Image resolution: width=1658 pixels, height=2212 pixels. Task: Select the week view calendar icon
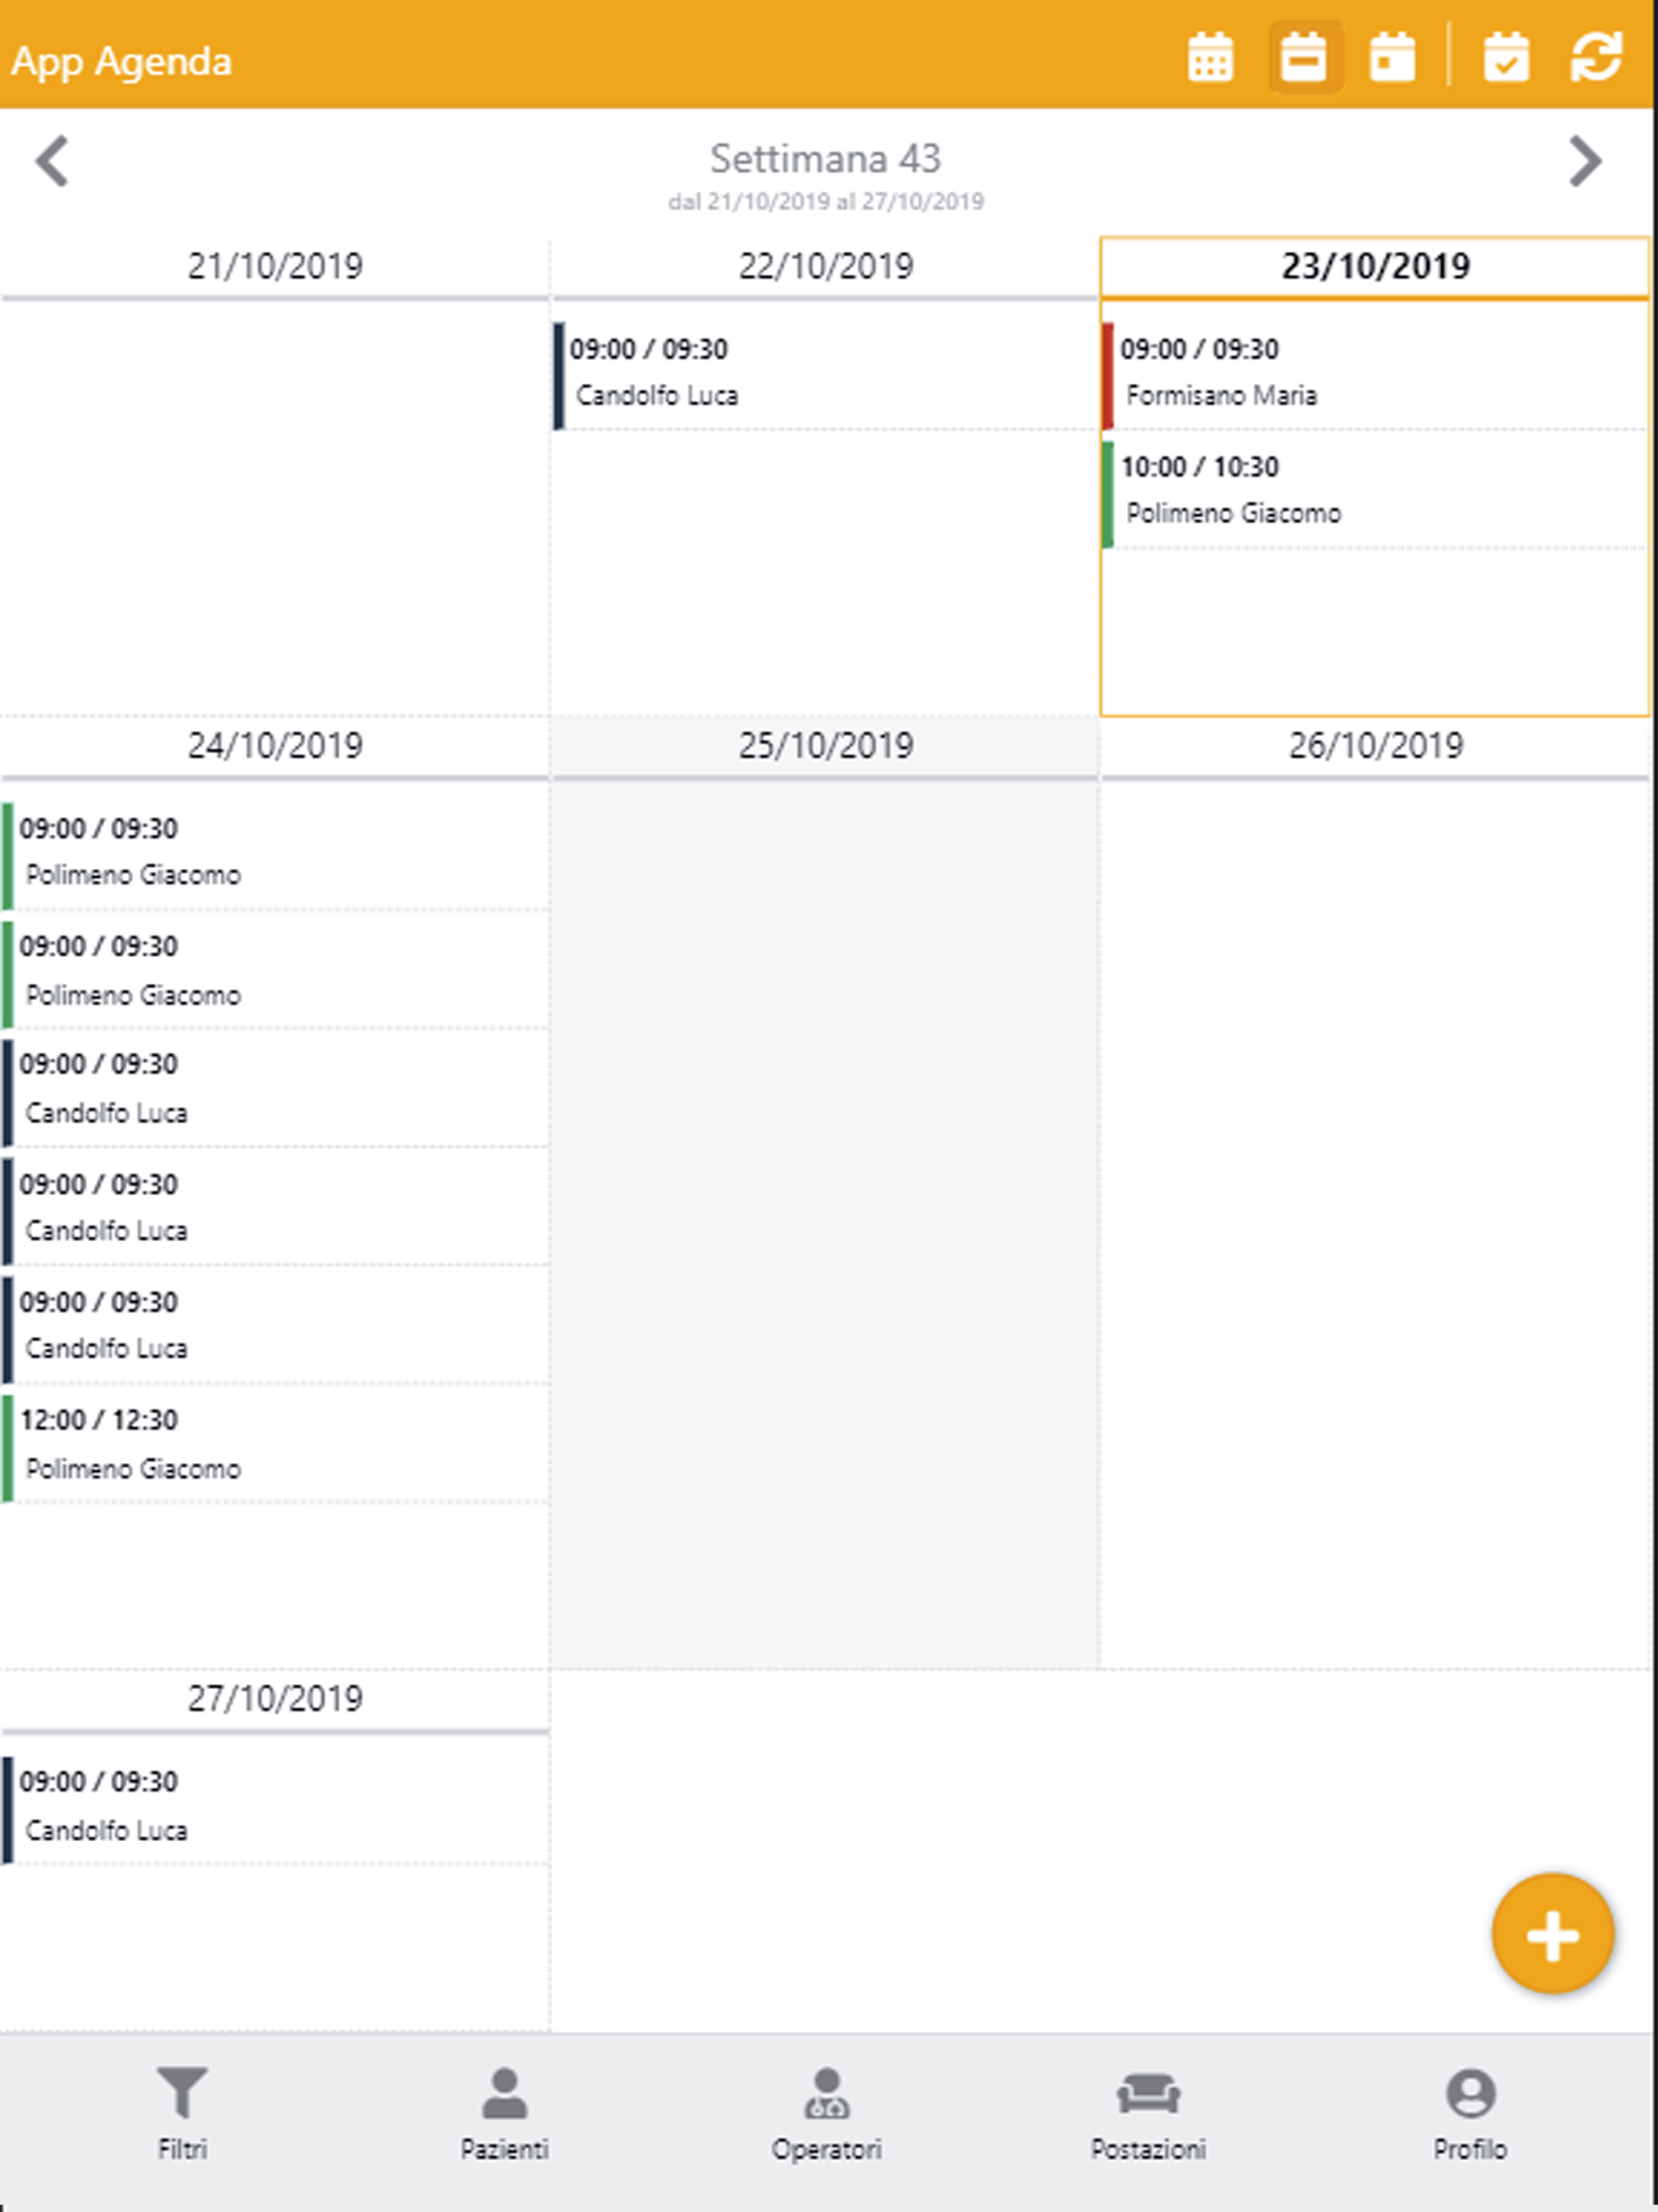pos(1304,57)
